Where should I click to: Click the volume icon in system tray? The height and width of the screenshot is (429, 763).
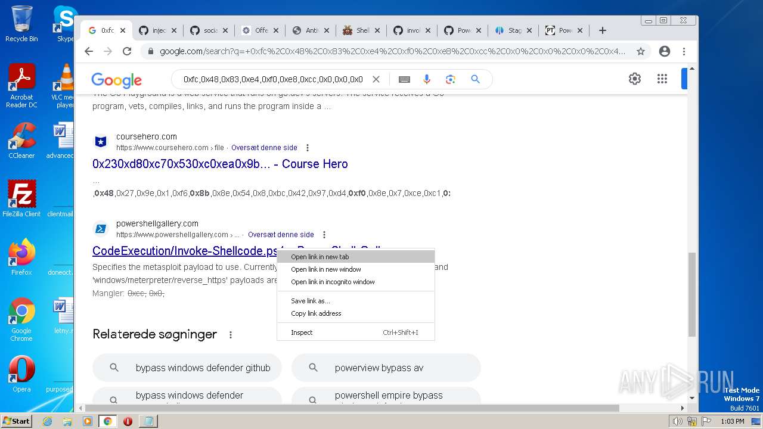[677, 421]
